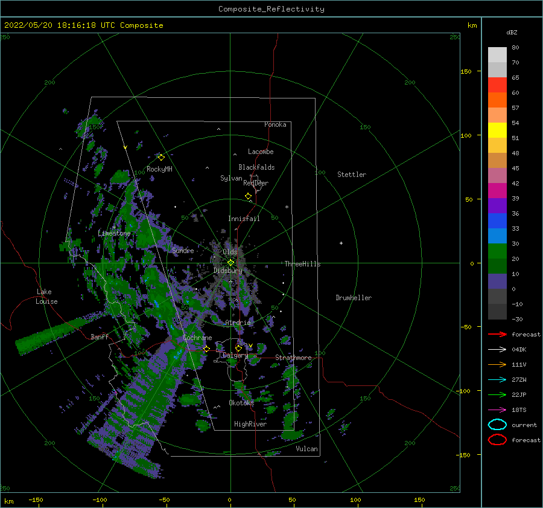Click the Innisfail label

244,219
